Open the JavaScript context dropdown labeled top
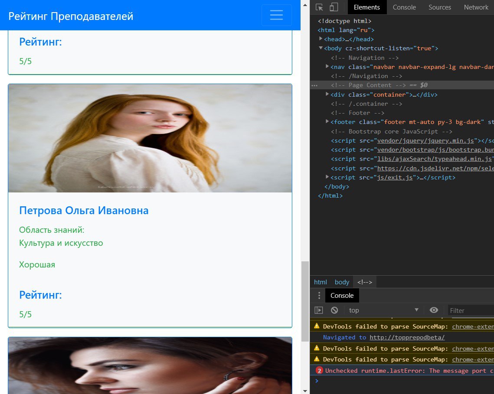 coord(383,310)
